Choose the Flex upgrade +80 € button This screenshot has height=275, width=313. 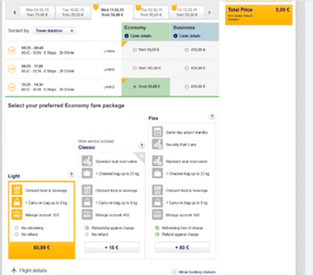tap(182, 248)
